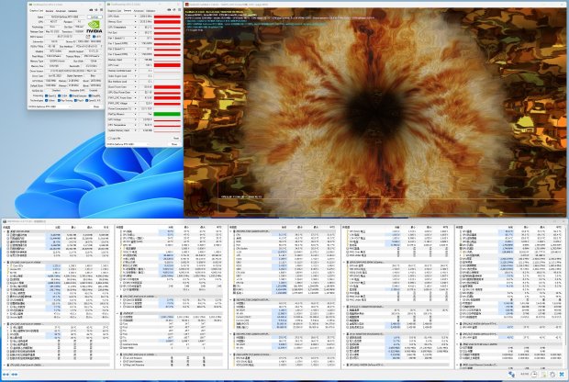Click the CPU Temperature sensor label in GPU-Z
569x382 pixels.
[x=117, y=125]
